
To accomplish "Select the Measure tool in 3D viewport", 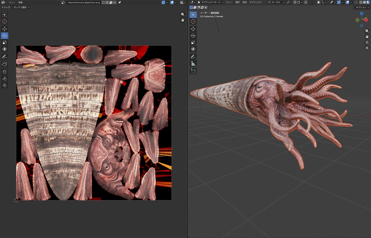I will pyautogui.click(x=193, y=64).
